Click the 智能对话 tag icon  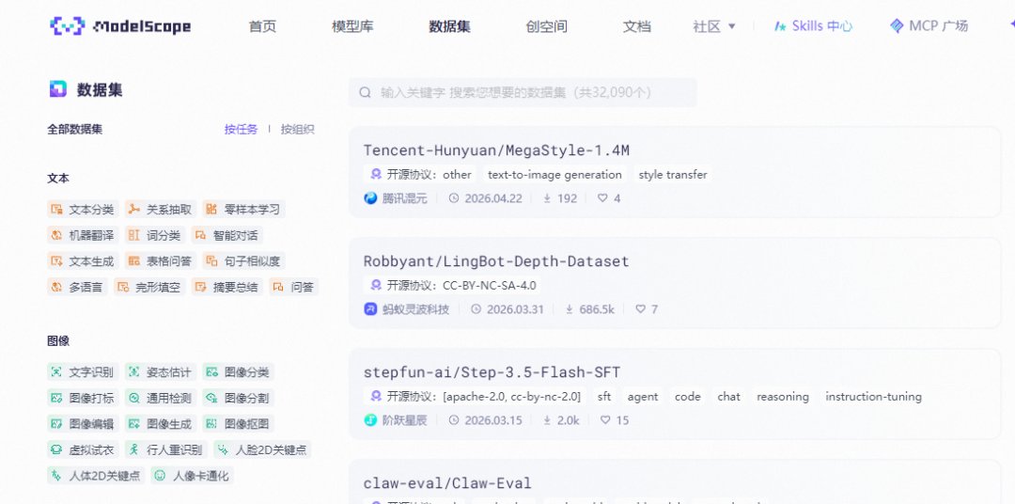click(x=201, y=235)
